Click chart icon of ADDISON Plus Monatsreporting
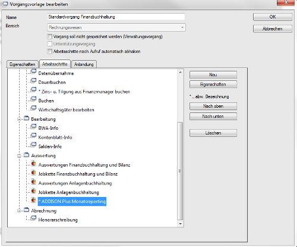297x247 pixels. (33, 200)
